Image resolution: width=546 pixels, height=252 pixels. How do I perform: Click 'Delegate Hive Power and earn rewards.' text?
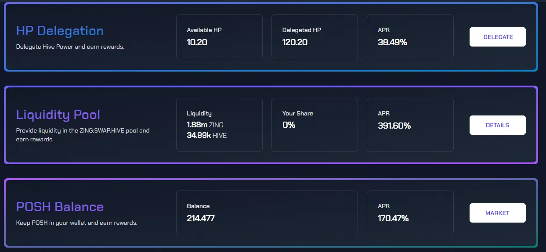pyautogui.click(x=70, y=47)
